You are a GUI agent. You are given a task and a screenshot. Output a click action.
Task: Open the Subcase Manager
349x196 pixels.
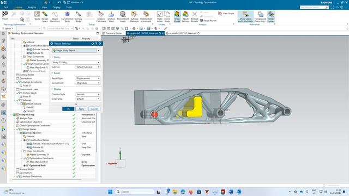[134, 17]
